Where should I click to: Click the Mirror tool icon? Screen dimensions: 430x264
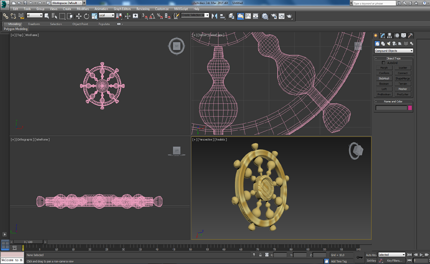(x=215, y=16)
